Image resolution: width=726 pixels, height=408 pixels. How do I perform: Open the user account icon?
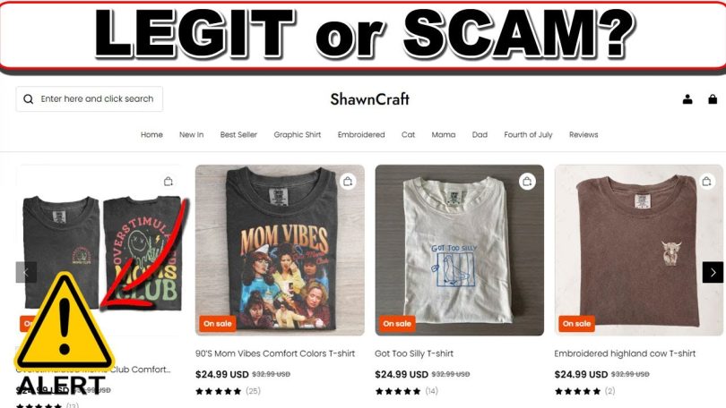tap(687, 99)
